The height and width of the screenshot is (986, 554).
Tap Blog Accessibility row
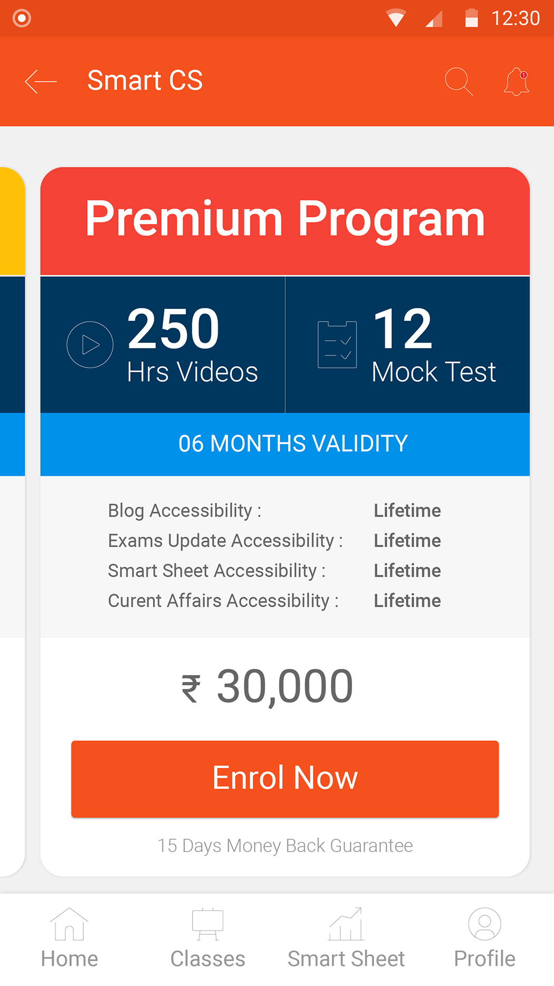pyautogui.click(x=274, y=511)
